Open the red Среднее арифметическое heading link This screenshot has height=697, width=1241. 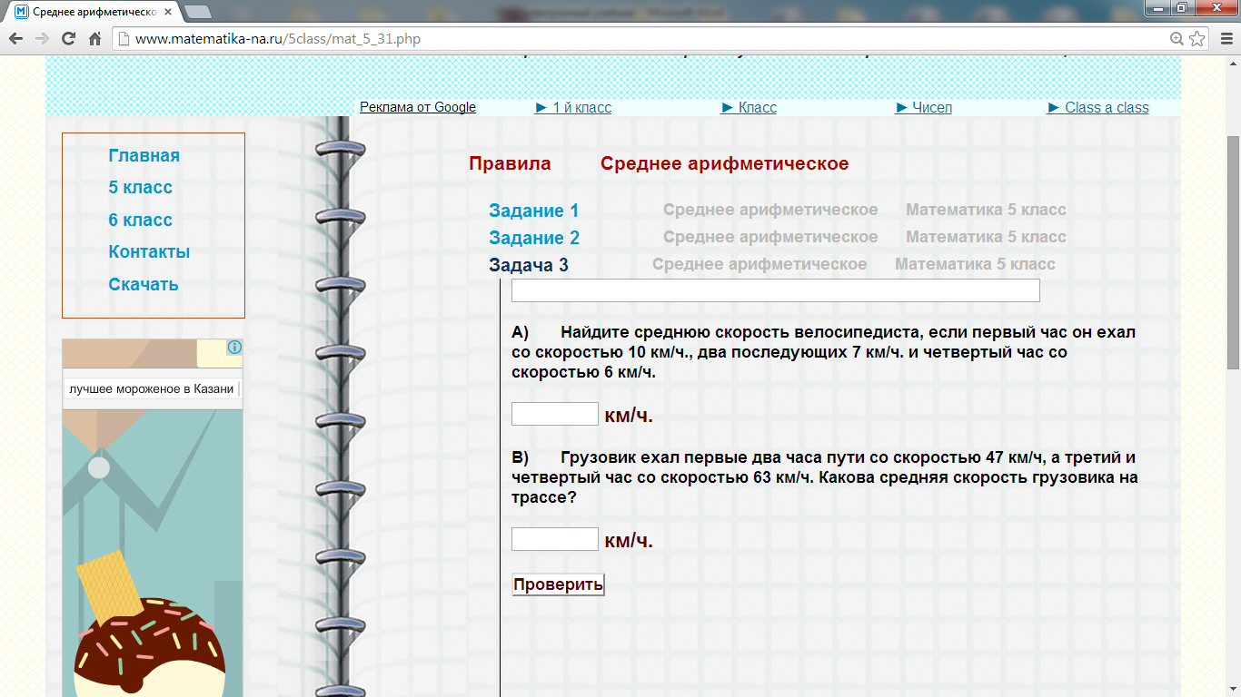[724, 164]
